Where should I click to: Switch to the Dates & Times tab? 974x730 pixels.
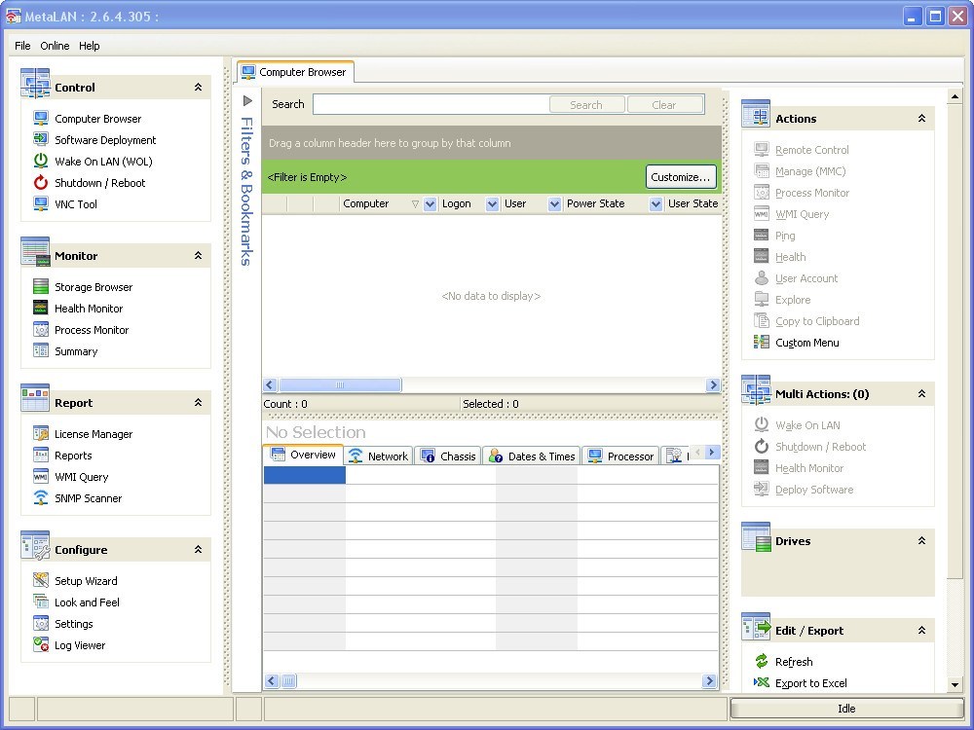click(x=532, y=456)
